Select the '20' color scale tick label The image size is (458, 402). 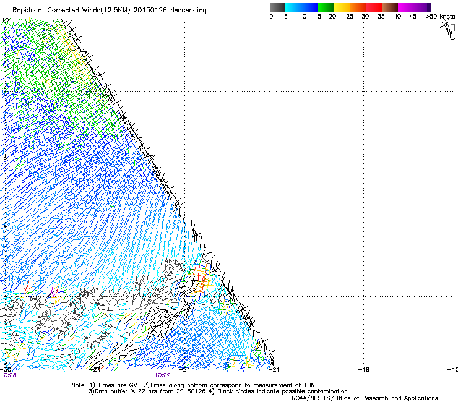[x=332, y=17]
